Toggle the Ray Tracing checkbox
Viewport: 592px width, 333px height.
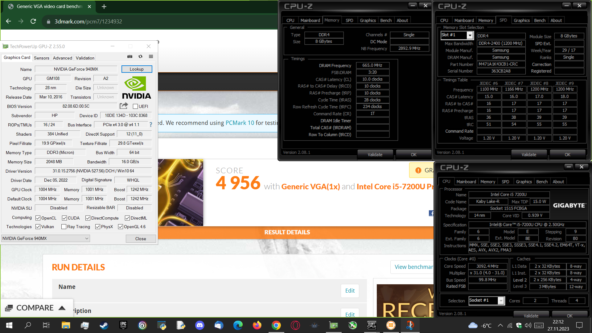click(64, 227)
